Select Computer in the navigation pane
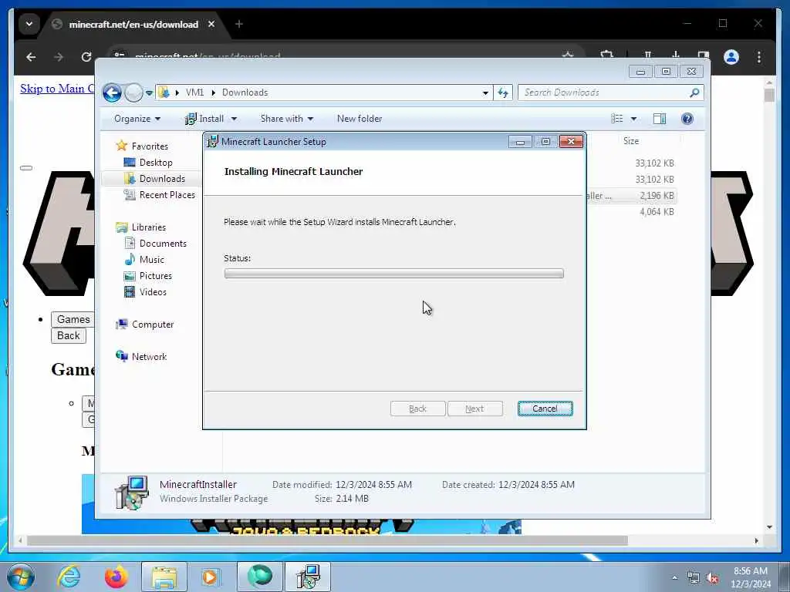The height and width of the screenshot is (592, 790). [153, 325]
